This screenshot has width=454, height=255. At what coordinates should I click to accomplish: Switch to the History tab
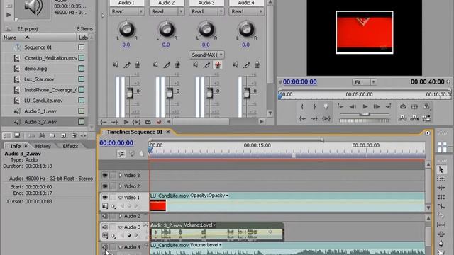[x=43, y=146]
